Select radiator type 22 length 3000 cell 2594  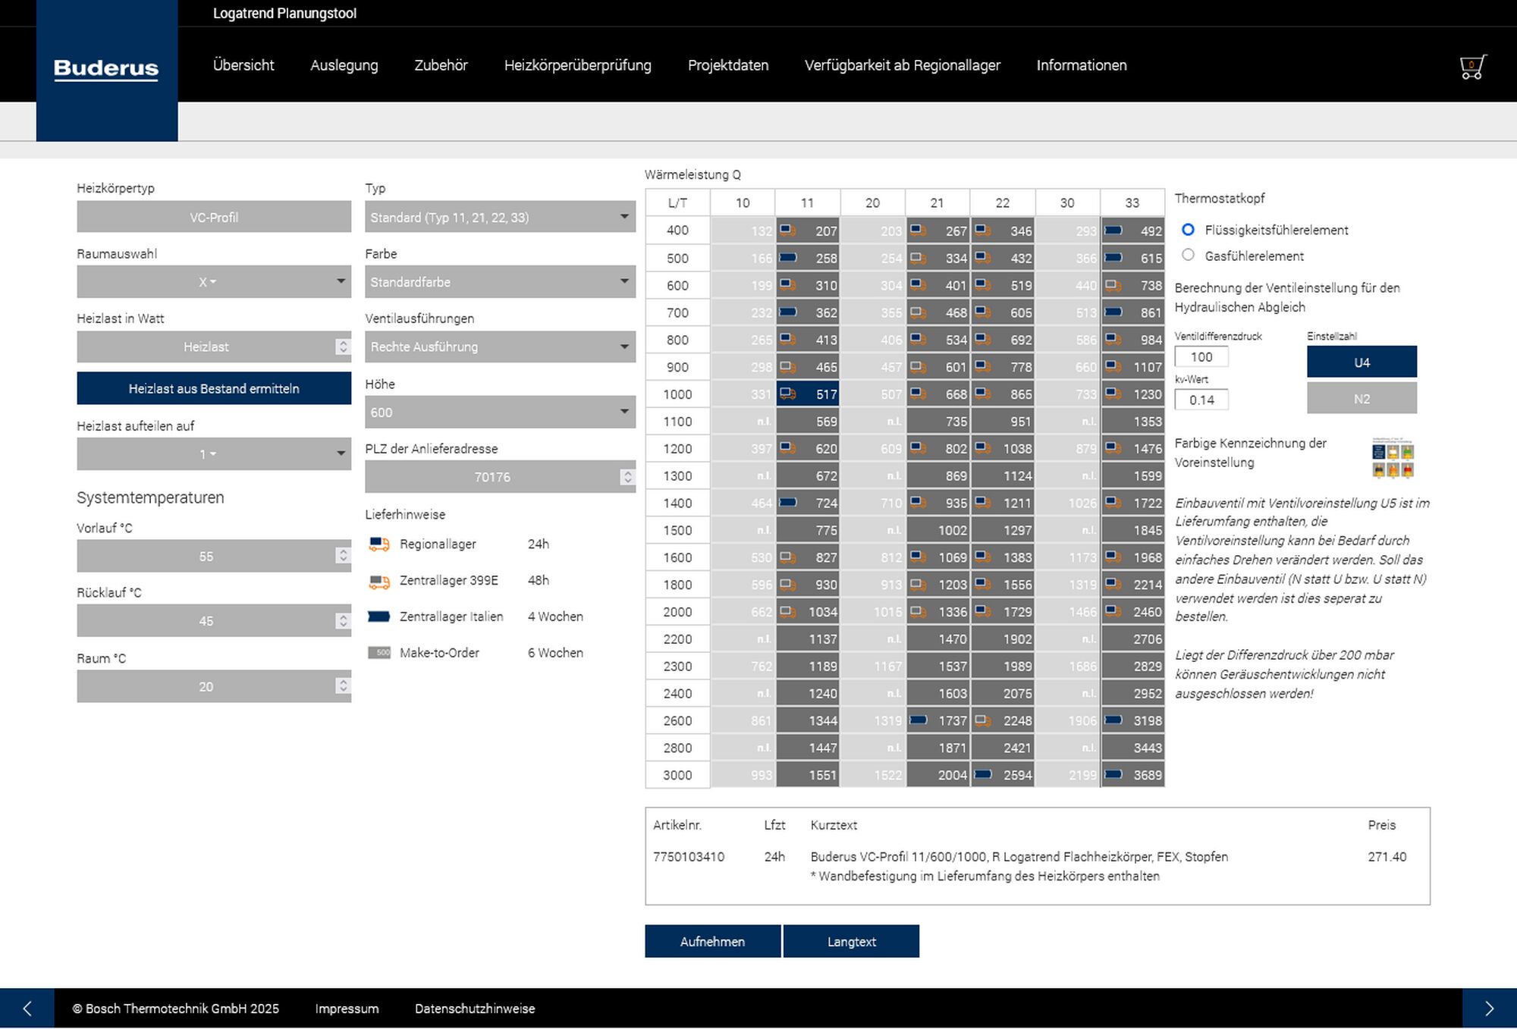(1003, 775)
